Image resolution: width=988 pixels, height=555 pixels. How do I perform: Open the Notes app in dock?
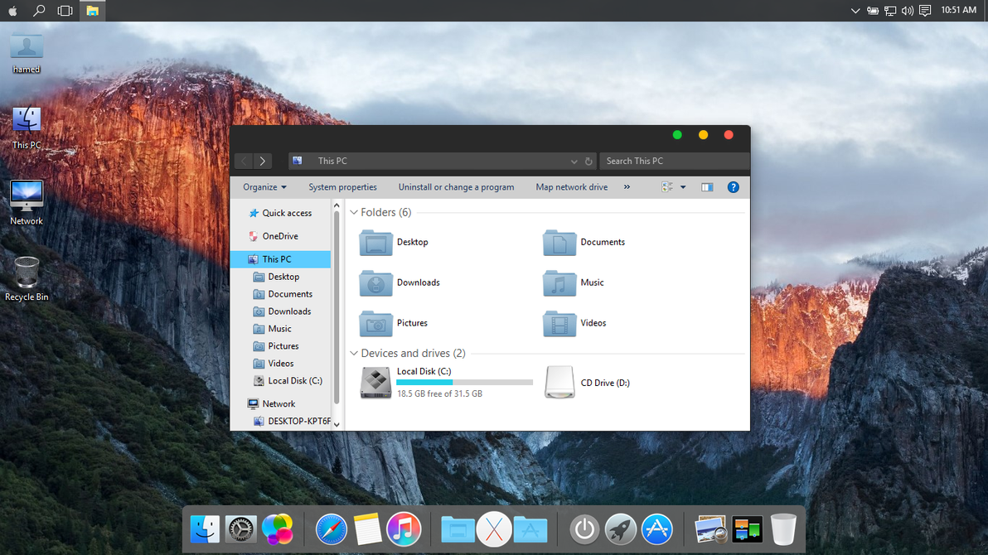(x=367, y=529)
